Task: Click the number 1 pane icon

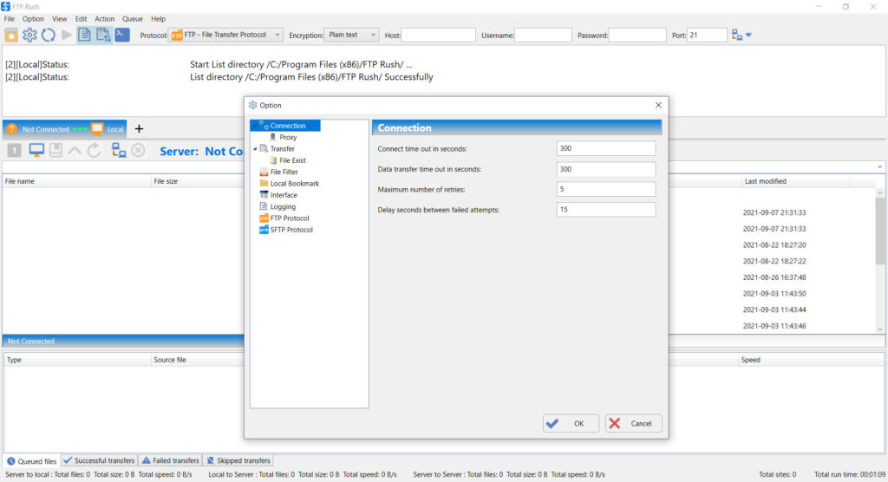Action: point(14,150)
